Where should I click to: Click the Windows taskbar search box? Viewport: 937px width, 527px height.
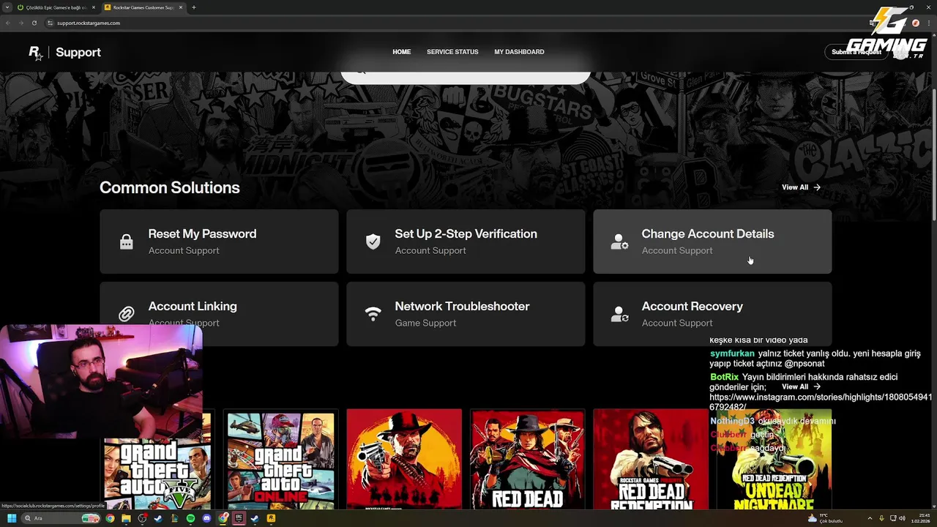pyautogui.click(x=61, y=518)
